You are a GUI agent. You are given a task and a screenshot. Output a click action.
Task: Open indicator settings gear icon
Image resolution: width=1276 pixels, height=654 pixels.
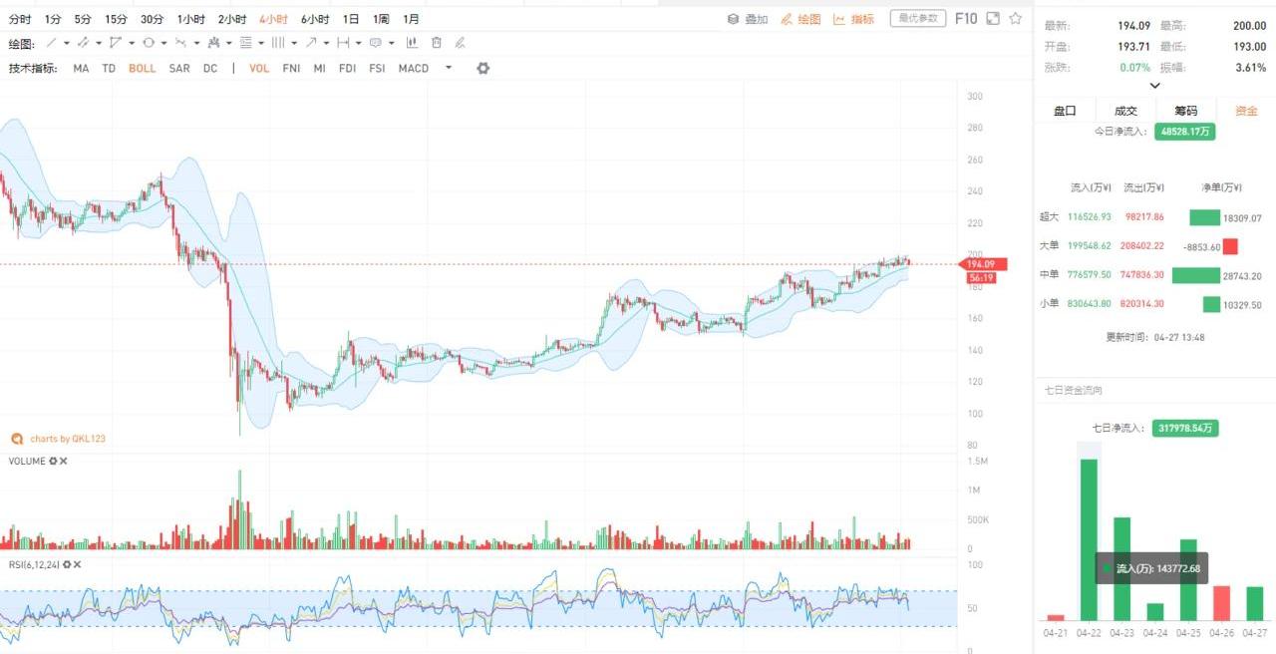(x=483, y=68)
